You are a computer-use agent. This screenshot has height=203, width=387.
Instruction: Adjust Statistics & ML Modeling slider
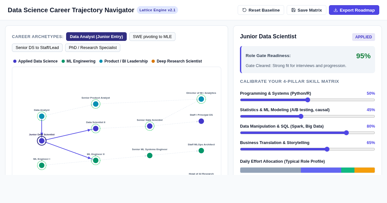tap(307, 116)
